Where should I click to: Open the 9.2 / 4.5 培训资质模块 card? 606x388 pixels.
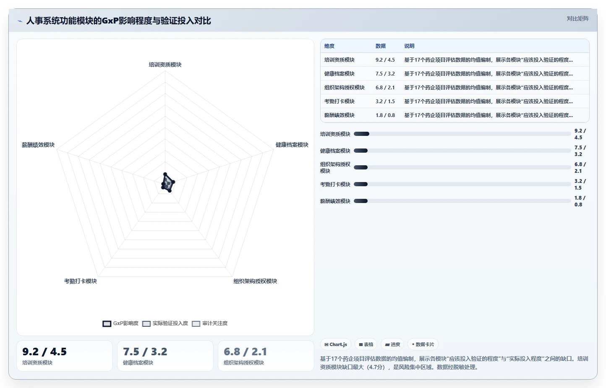tap(65, 356)
